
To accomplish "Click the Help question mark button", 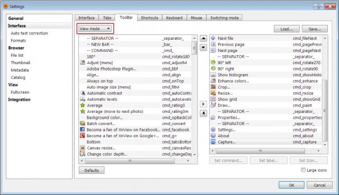I will tap(318, 6).
